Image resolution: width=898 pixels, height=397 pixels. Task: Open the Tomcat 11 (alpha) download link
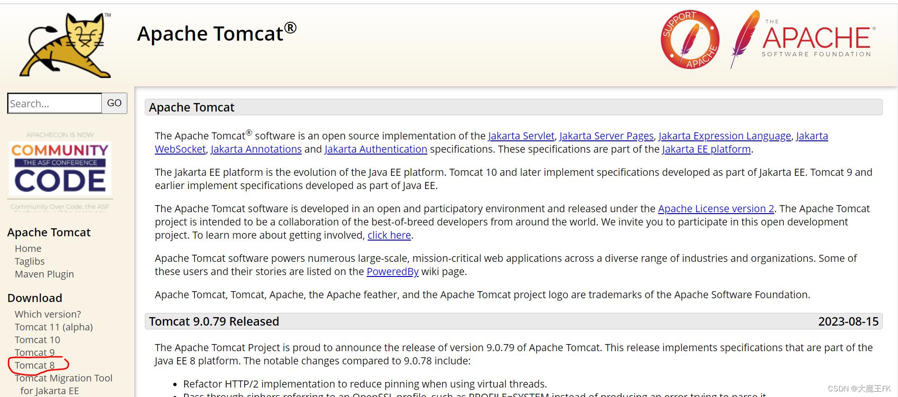pyautogui.click(x=53, y=327)
